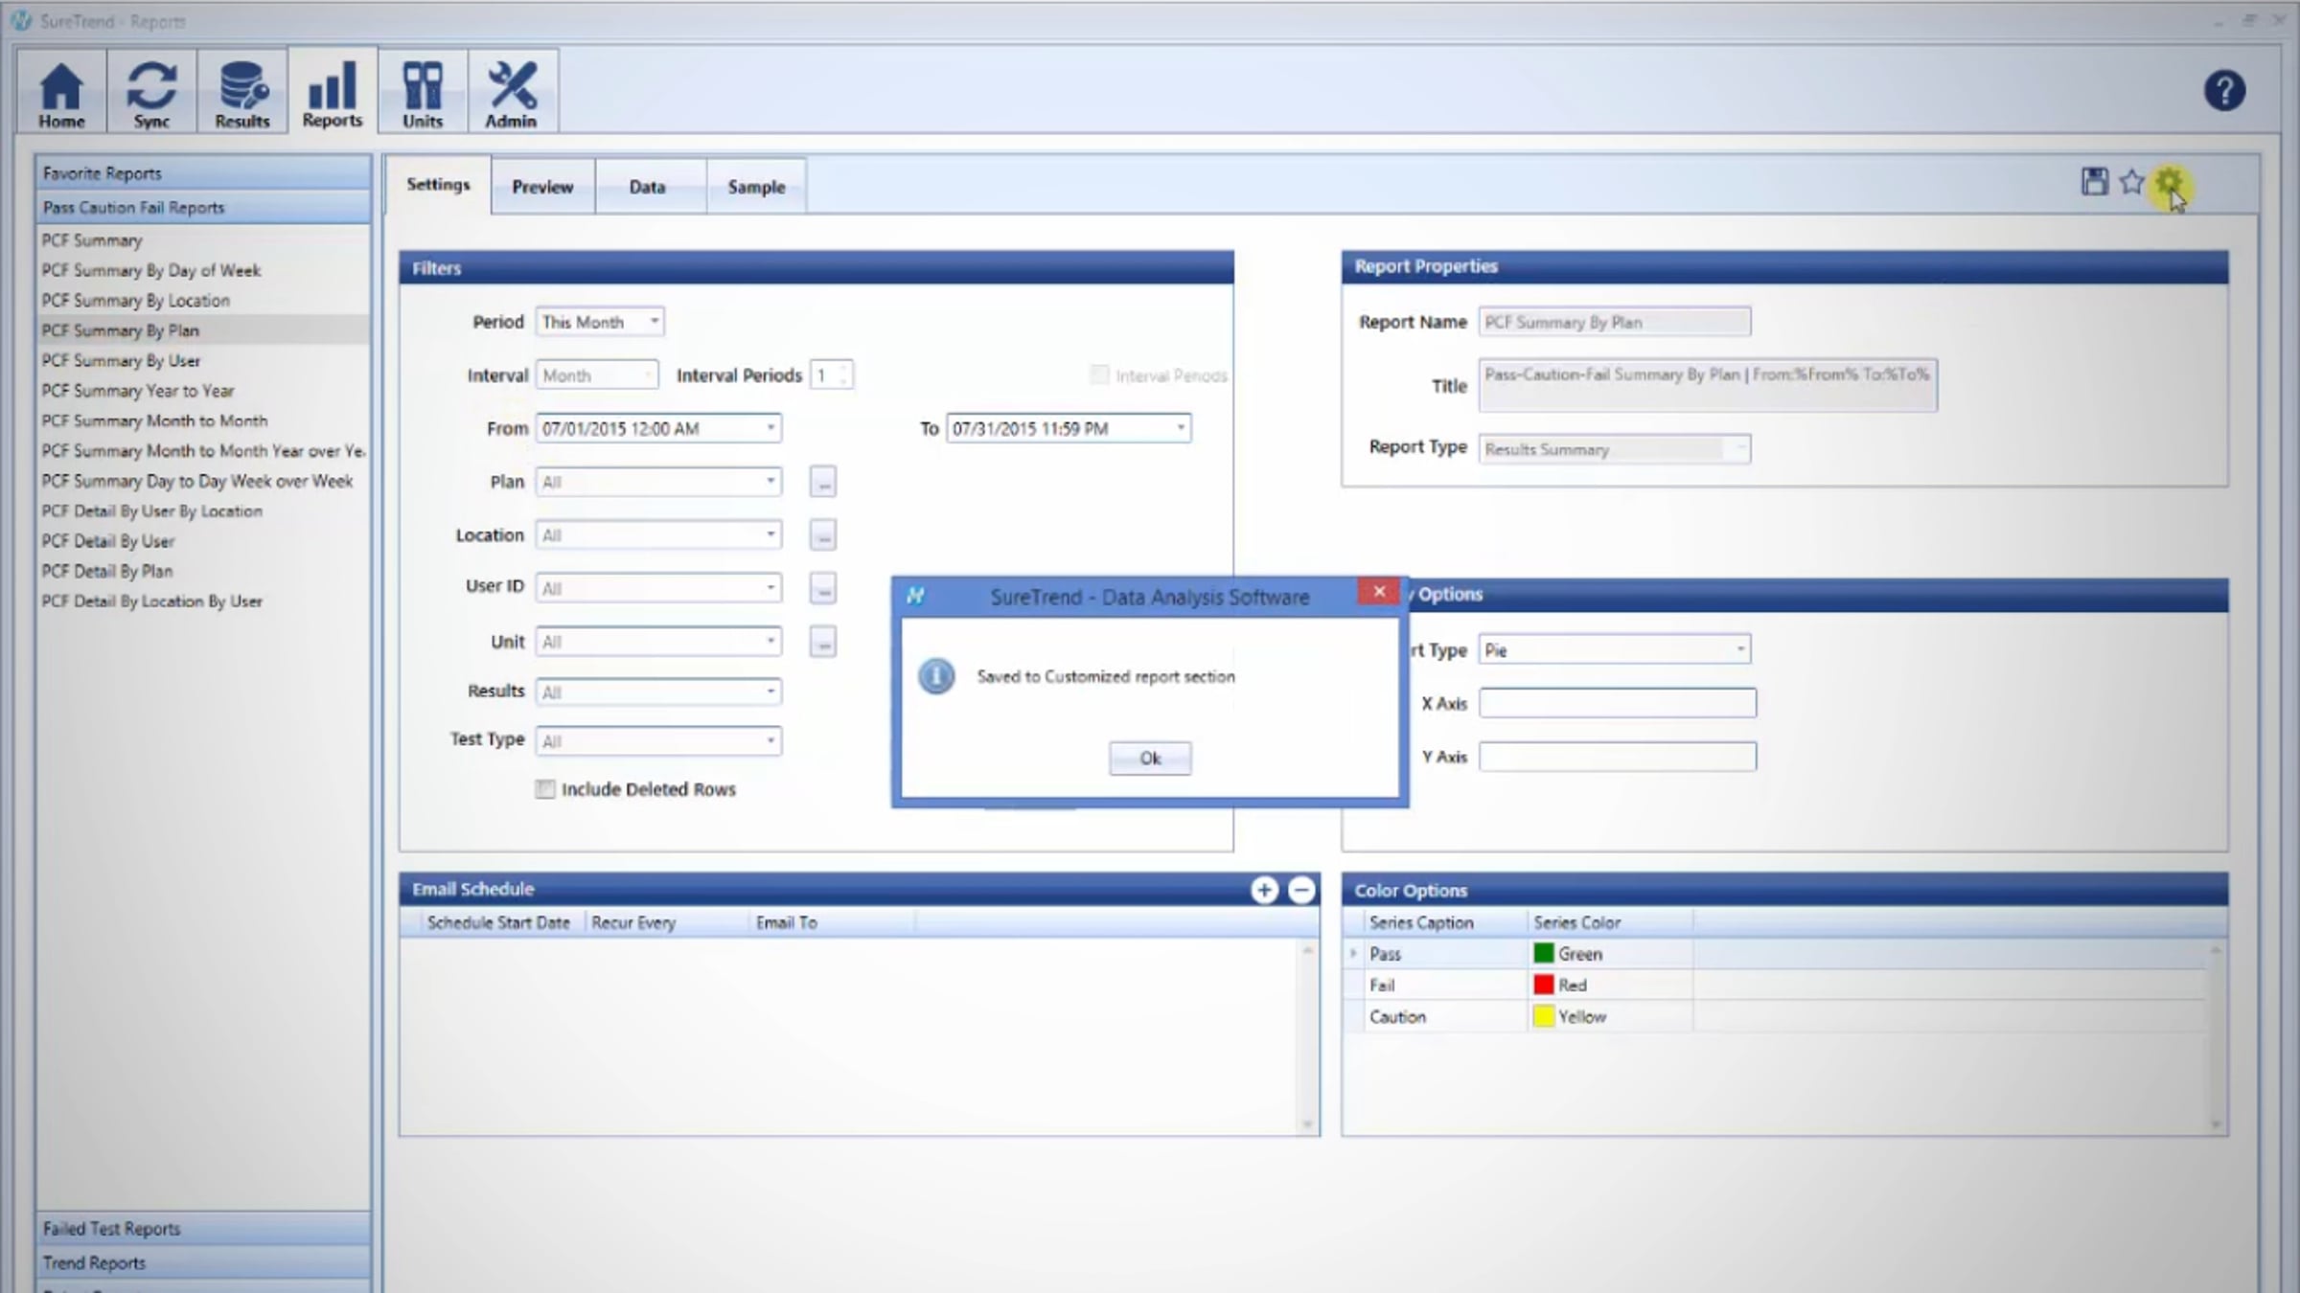Toggle the Interval Periods checkbox
Image resolution: width=2300 pixels, height=1293 pixels.
(1099, 374)
